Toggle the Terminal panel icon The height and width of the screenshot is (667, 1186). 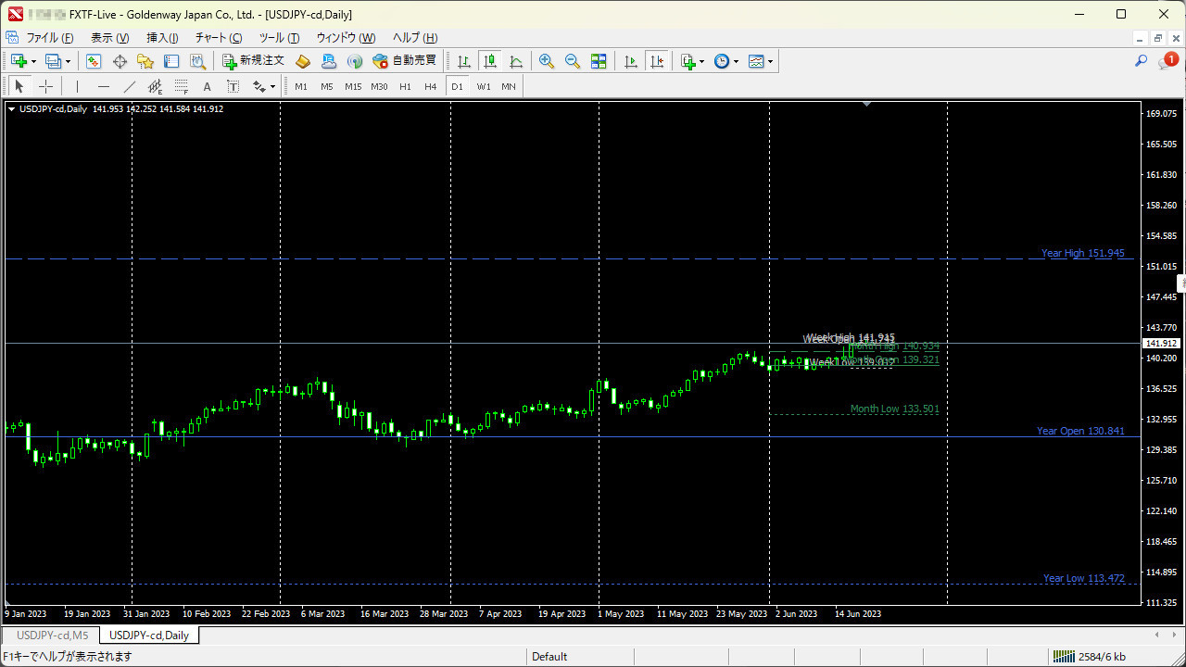point(171,61)
